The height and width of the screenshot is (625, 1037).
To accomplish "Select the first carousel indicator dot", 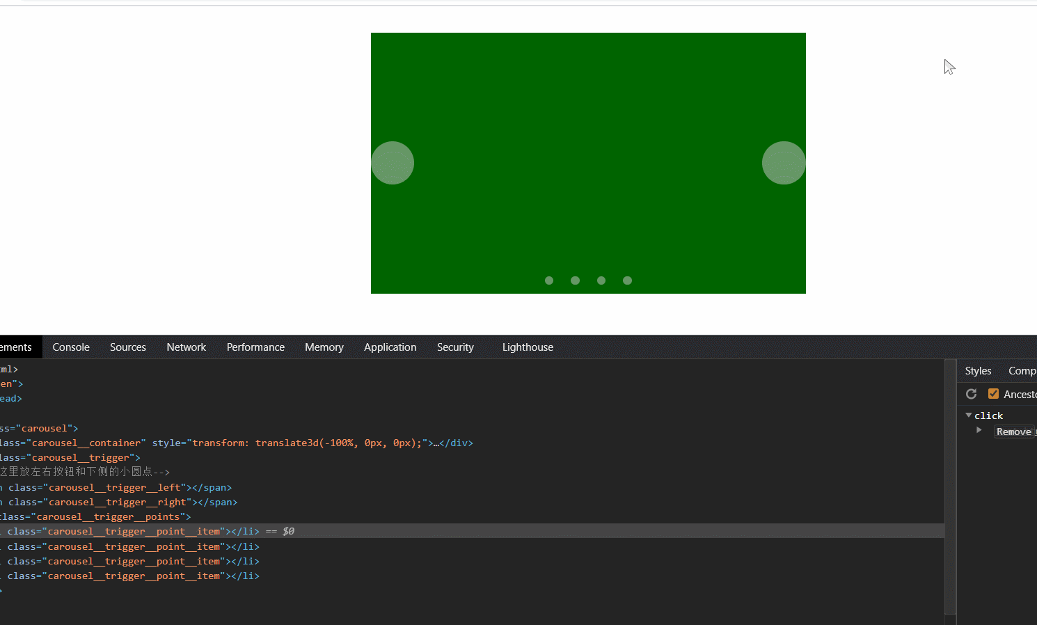I will pyautogui.click(x=549, y=280).
